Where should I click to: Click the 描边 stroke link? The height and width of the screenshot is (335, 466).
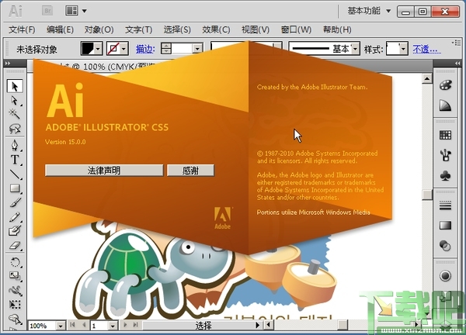click(x=145, y=49)
